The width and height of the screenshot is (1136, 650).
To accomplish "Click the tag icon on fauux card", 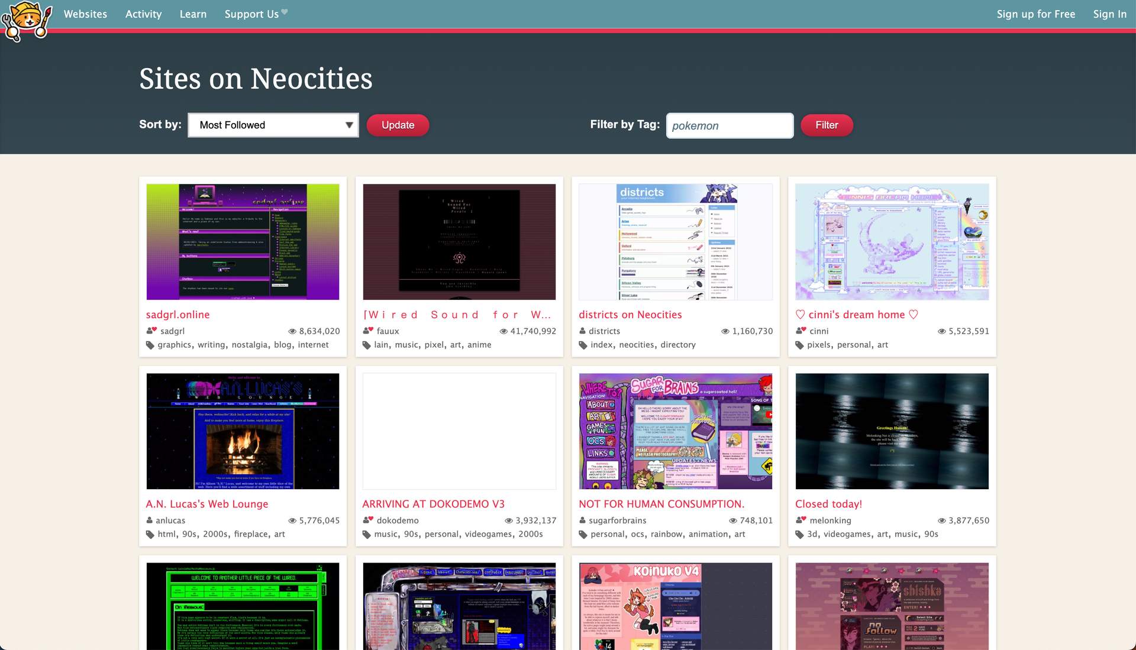I will (367, 345).
